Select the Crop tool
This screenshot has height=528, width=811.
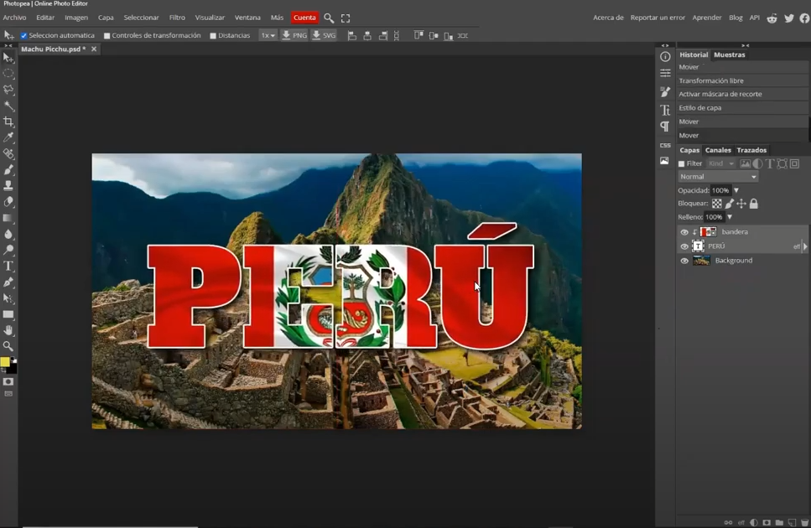(x=8, y=122)
